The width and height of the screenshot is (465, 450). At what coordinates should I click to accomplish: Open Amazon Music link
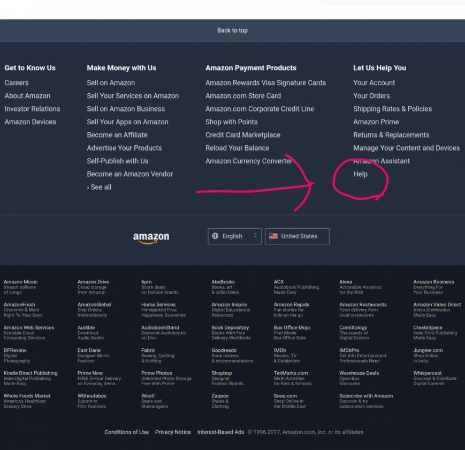pos(20,287)
